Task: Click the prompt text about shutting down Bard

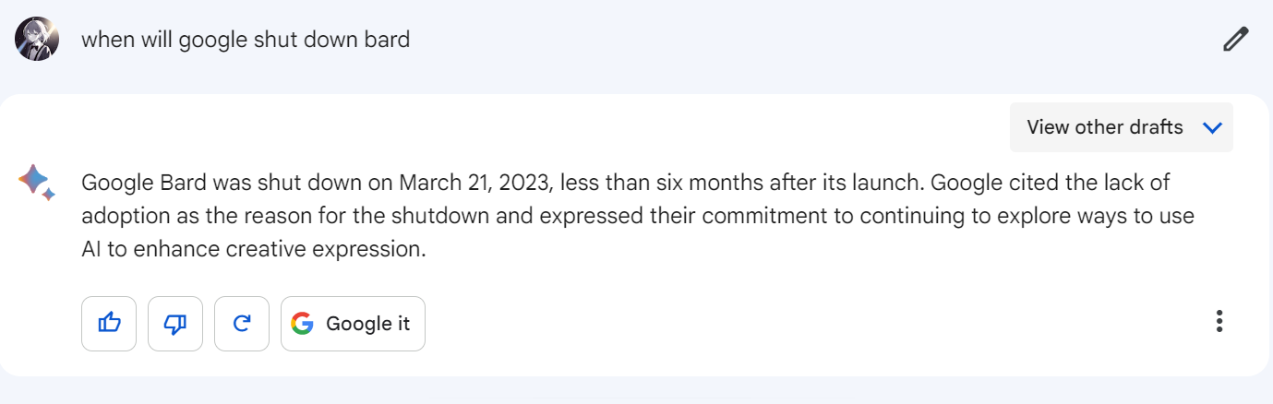Action: [x=246, y=40]
